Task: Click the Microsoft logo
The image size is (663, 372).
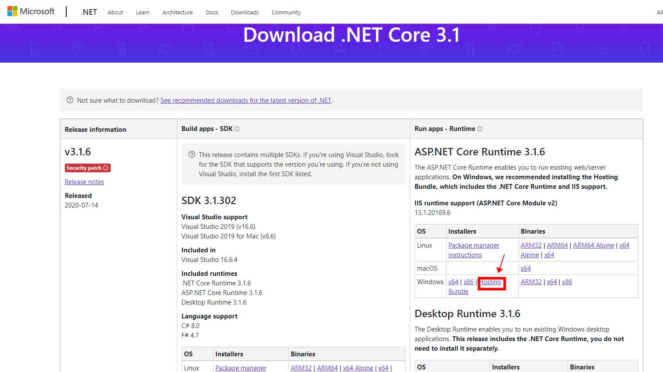Action: pyautogui.click(x=31, y=11)
